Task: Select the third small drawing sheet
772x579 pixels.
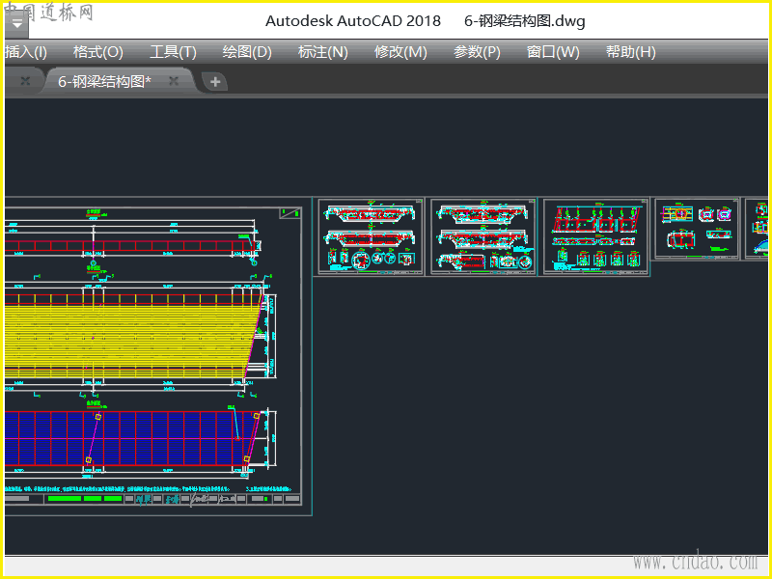Action: click(x=594, y=237)
